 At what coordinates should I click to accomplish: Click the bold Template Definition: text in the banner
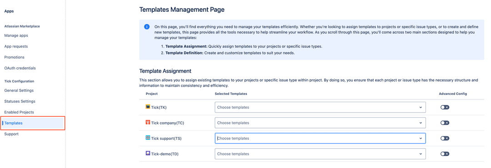coord(185,53)
